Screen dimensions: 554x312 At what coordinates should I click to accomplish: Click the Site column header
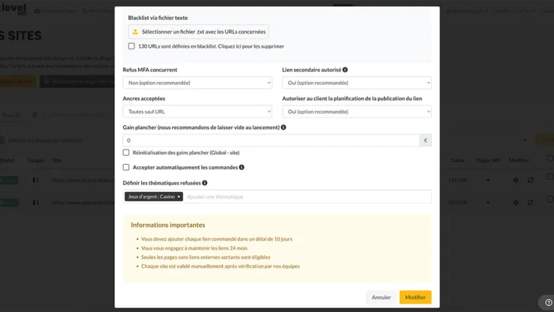tap(56, 160)
